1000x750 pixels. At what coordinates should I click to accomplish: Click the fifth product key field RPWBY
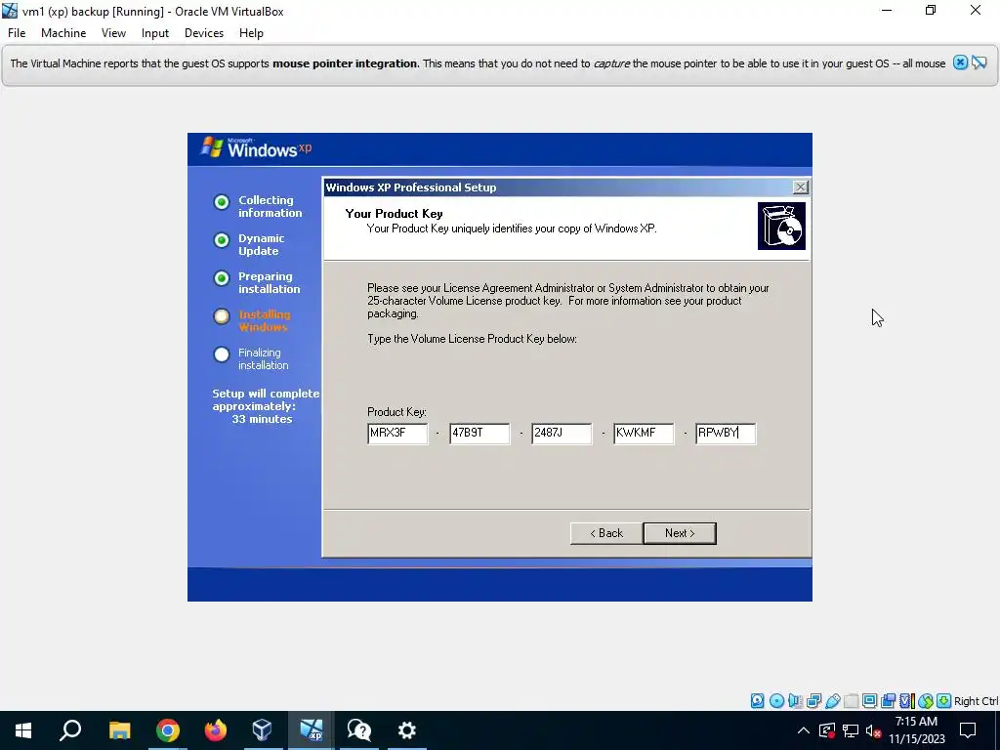[x=726, y=433]
